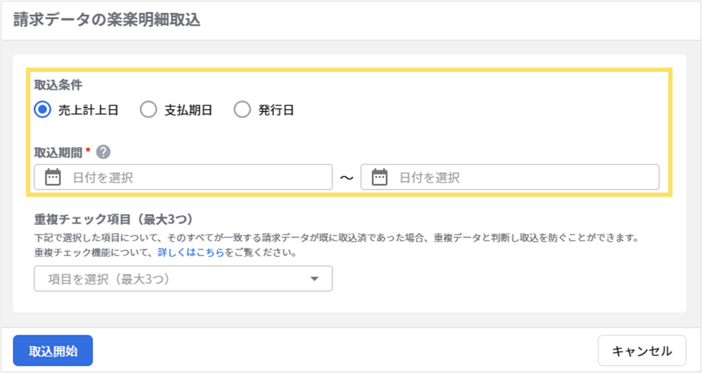
Task: Pick the 発行日 radio option
Action: (x=243, y=110)
